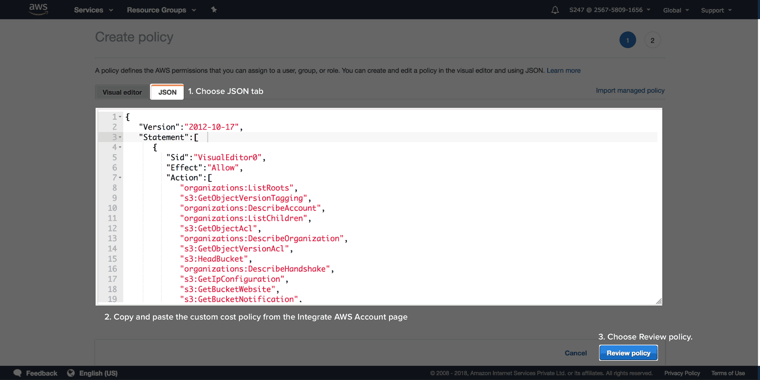This screenshot has width=760, height=380.
Task: Click the "s3:GetObjectVersionTagging" line
Action: tap(246, 198)
